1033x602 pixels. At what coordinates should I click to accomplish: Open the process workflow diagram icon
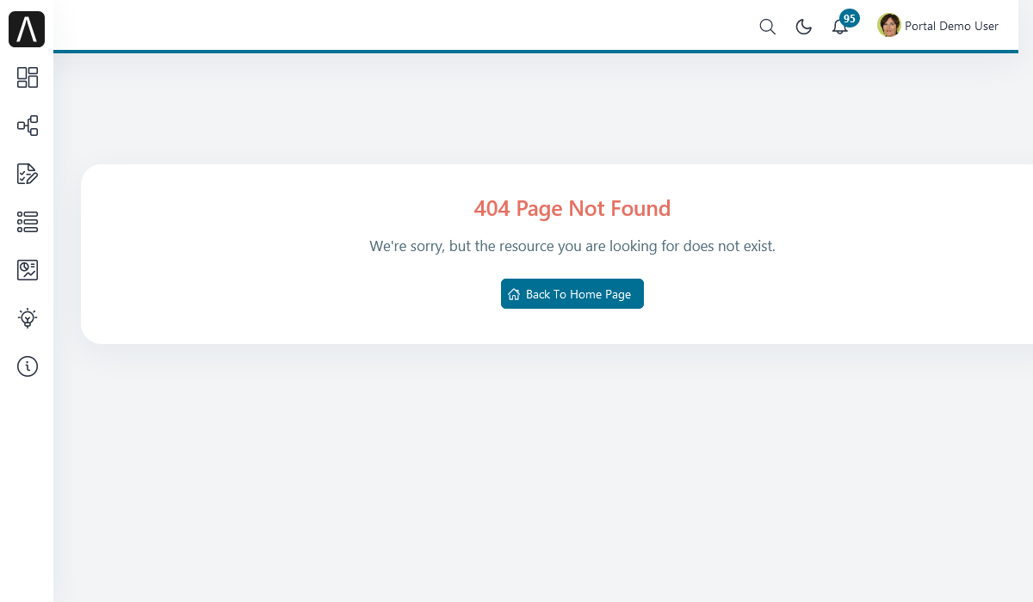click(x=28, y=126)
